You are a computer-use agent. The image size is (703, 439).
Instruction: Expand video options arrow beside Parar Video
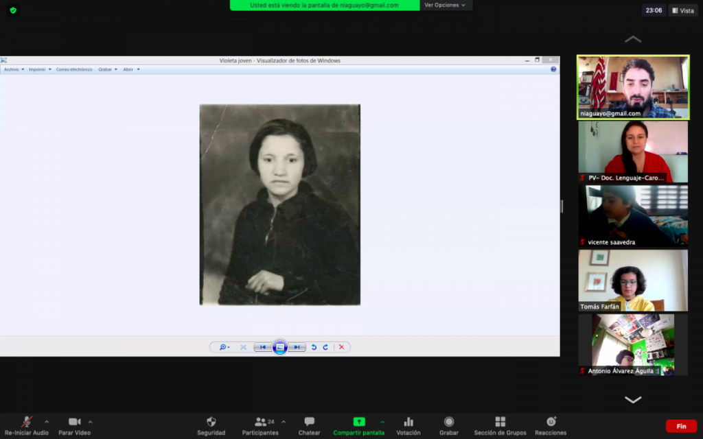[x=90, y=422]
